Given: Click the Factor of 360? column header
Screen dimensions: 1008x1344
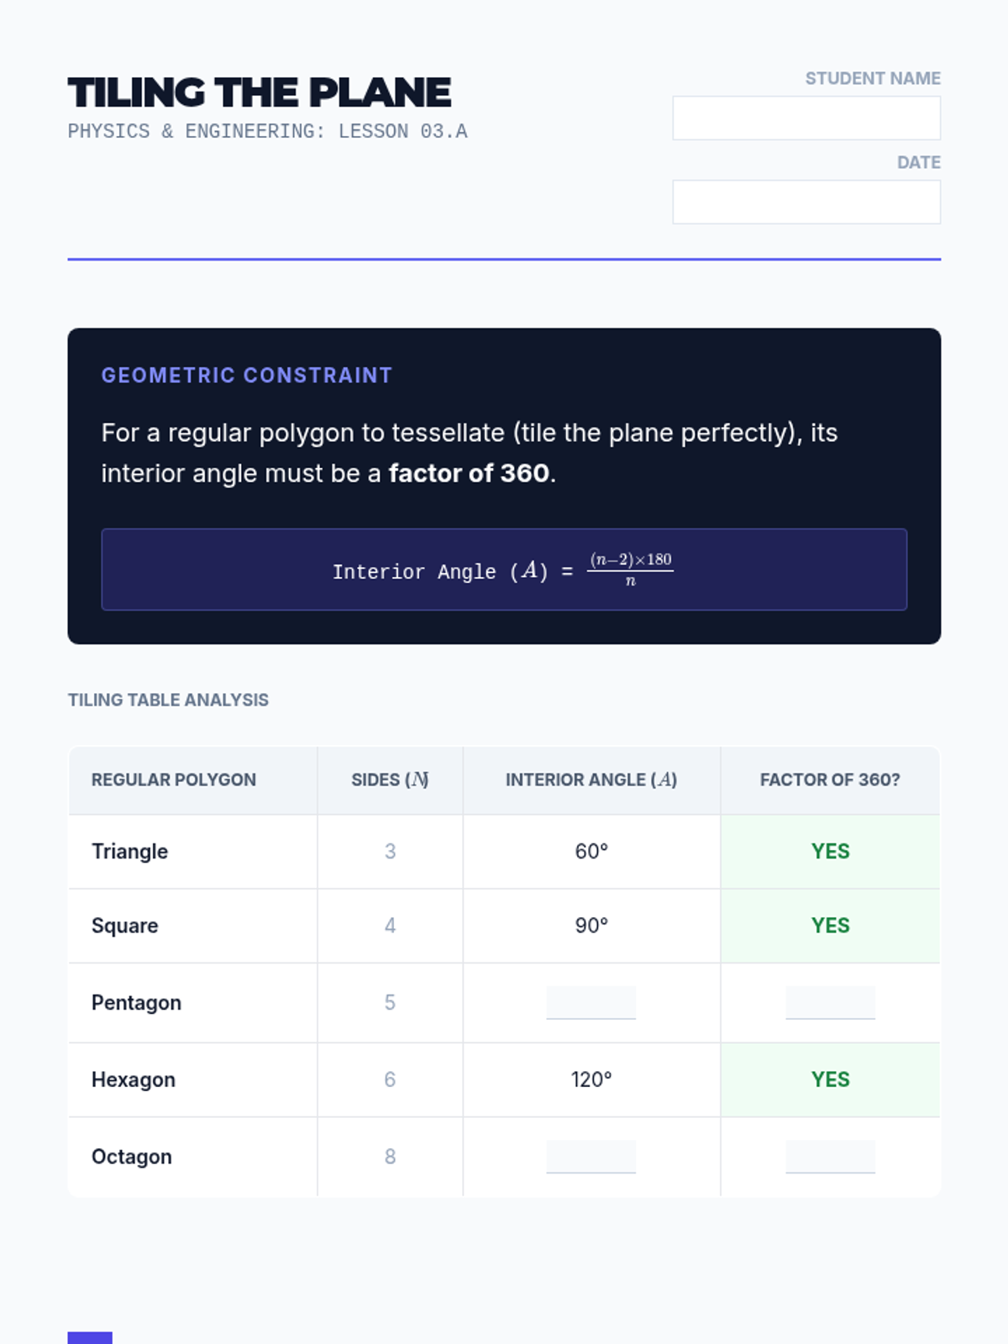Looking at the screenshot, I should [830, 780].
